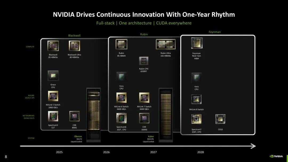
Task: Select the Rubin CPX GDDR7 chip image
Action: tap(144, 61)
